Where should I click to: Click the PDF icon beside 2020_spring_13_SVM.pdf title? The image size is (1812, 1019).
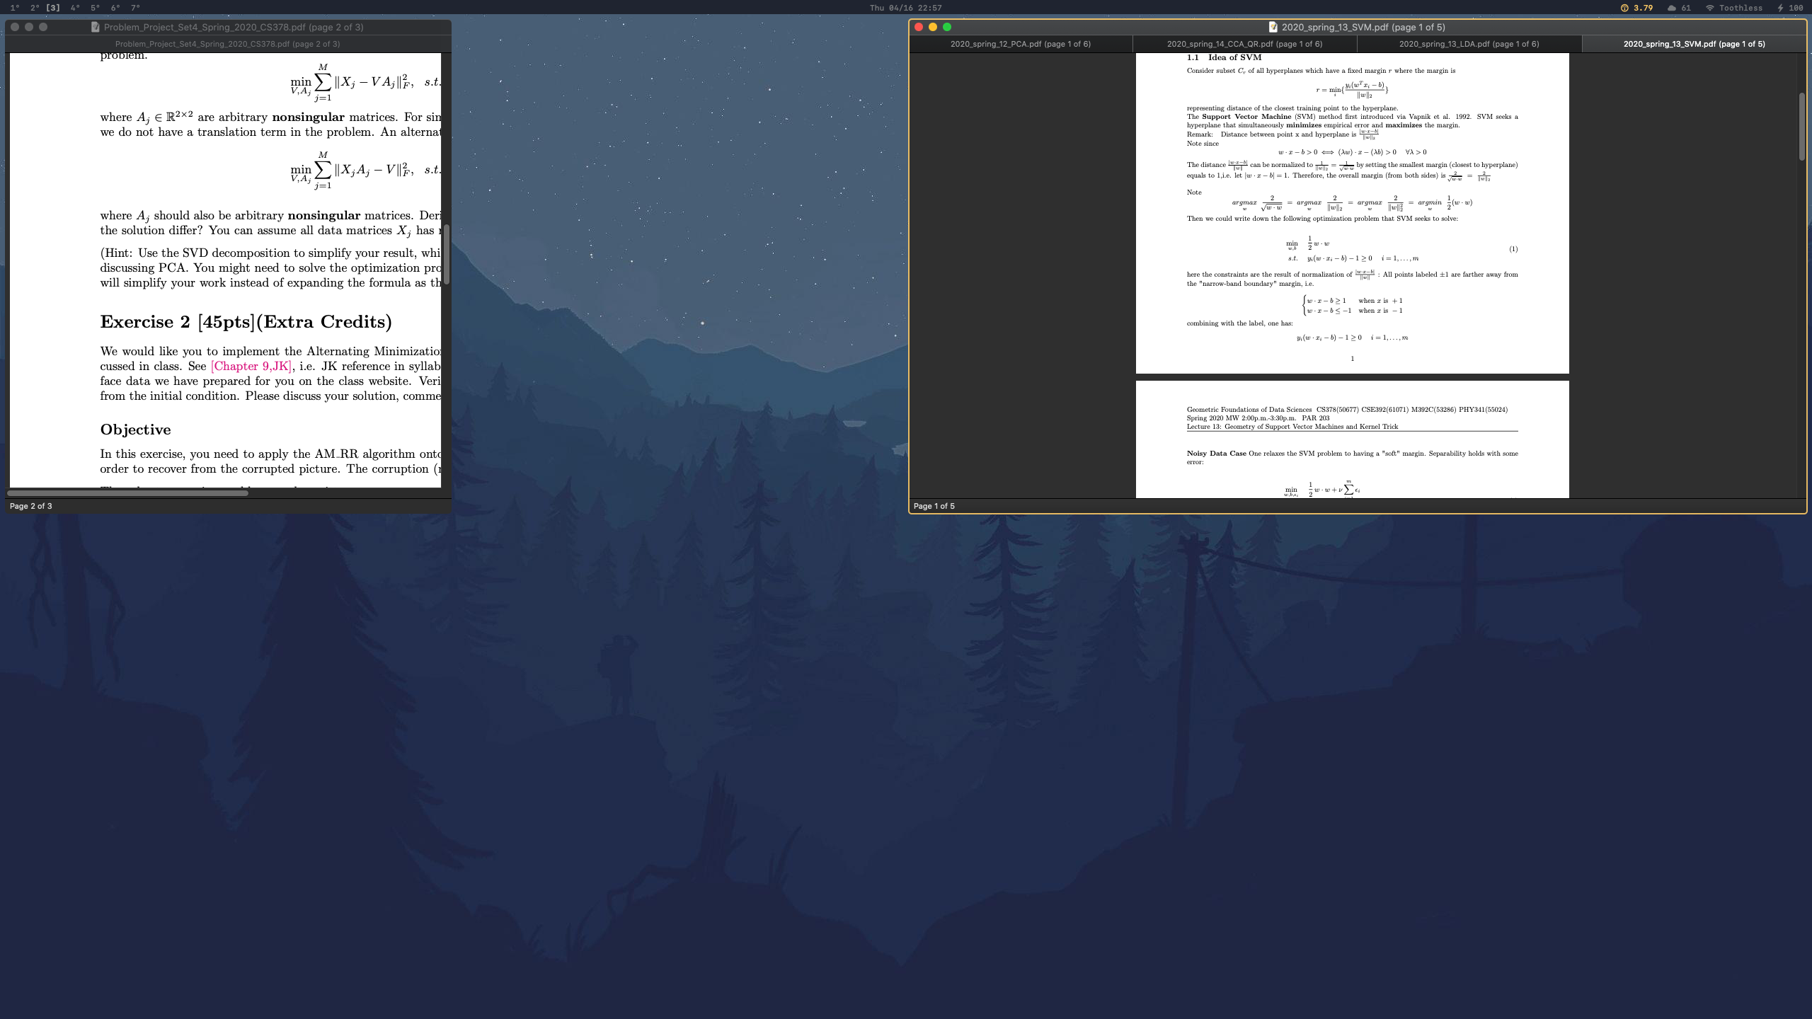click(1273, 26)
